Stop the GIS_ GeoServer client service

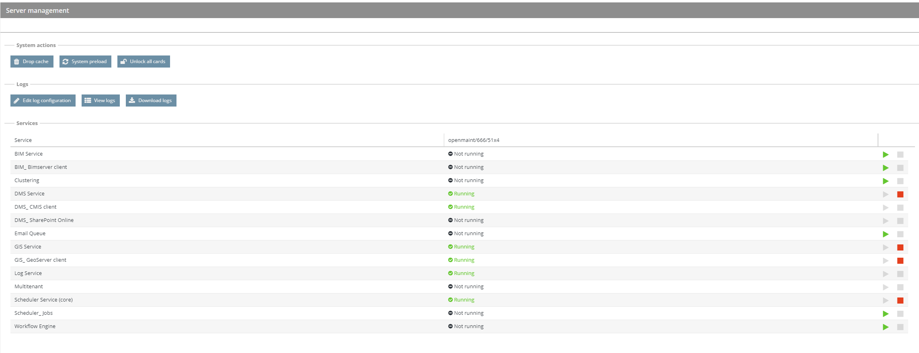pos(900,261)
